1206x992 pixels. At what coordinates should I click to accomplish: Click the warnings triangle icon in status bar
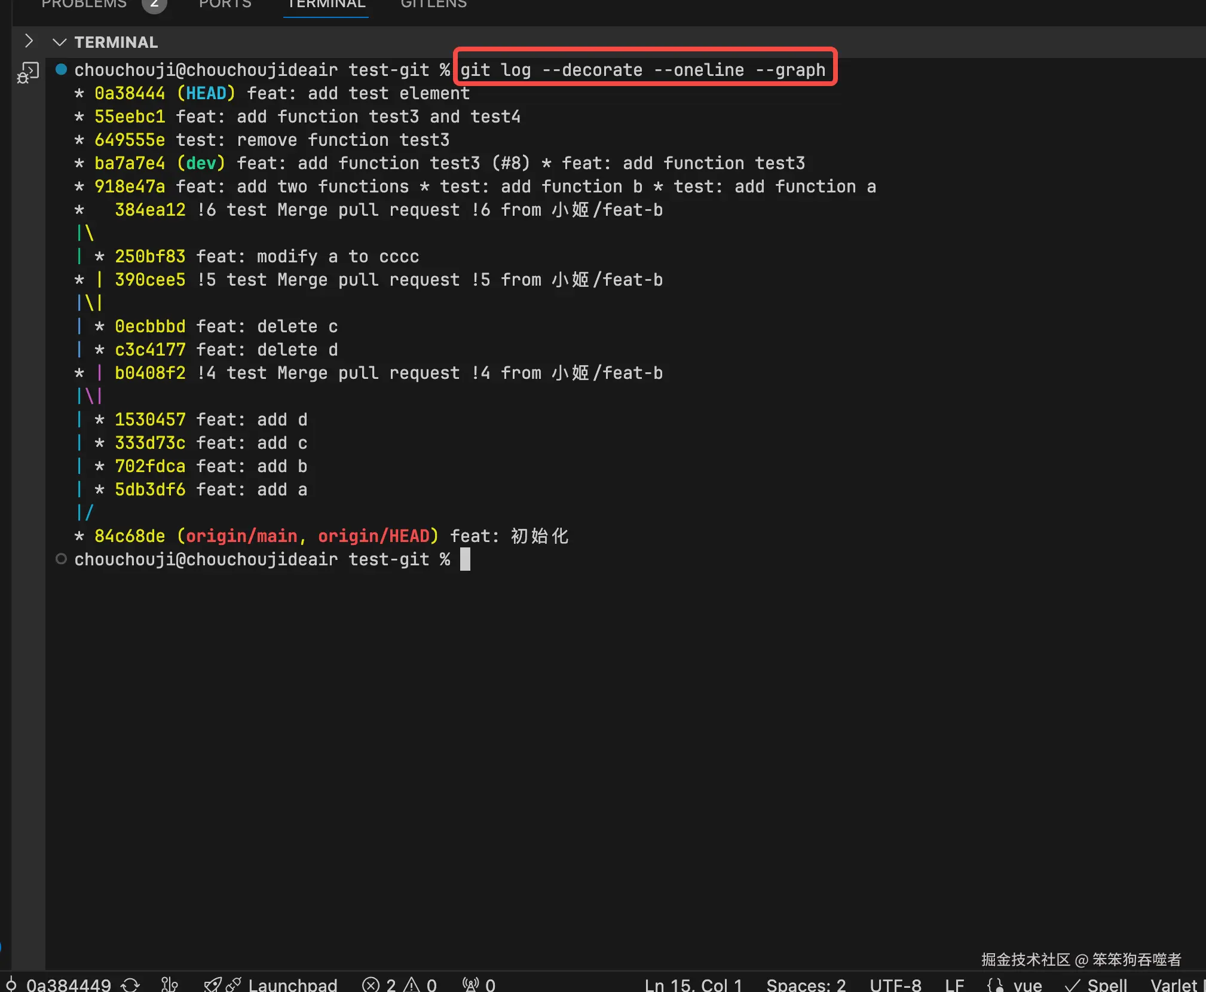(x=412, y=984)
